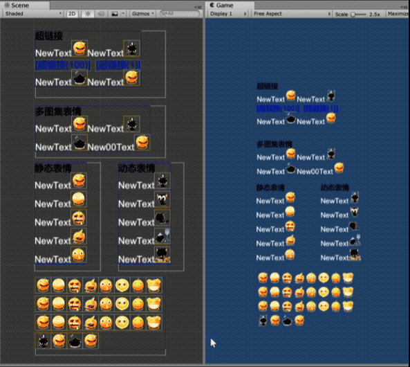The height and width of the screenshot is (367, 410).
Task: Click the 超链接(100) link in Game view
Action: pyautogui.click(x=278, y=109)
